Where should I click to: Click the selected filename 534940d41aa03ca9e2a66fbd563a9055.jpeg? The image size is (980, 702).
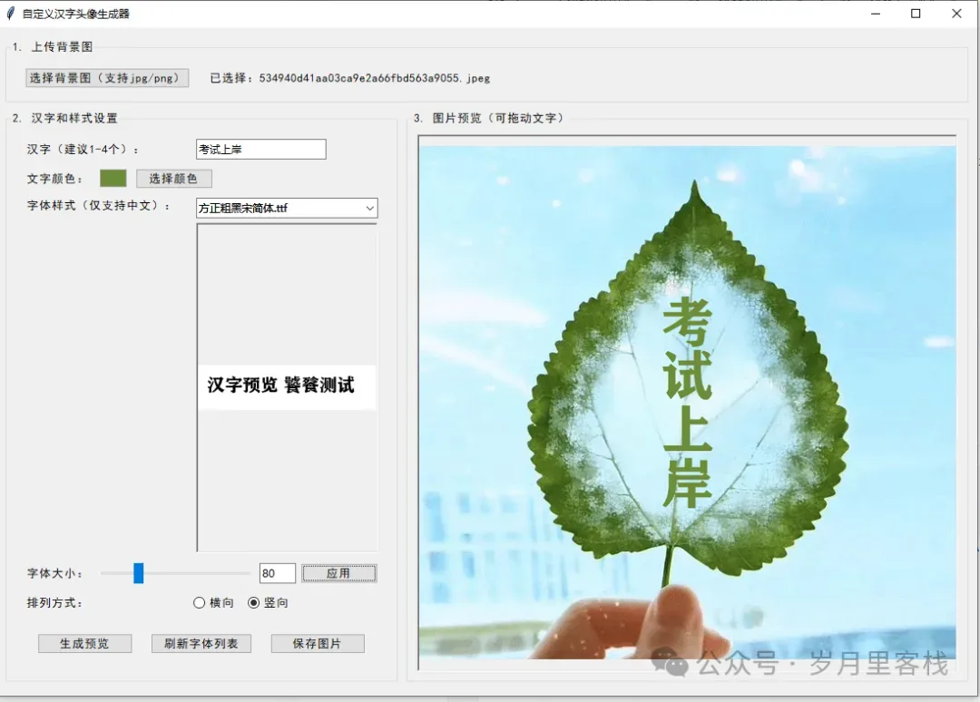[x=375, y=78]
